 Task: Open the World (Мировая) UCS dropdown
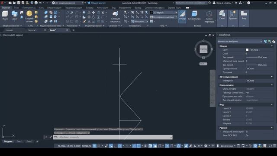[x=139, y=21]
